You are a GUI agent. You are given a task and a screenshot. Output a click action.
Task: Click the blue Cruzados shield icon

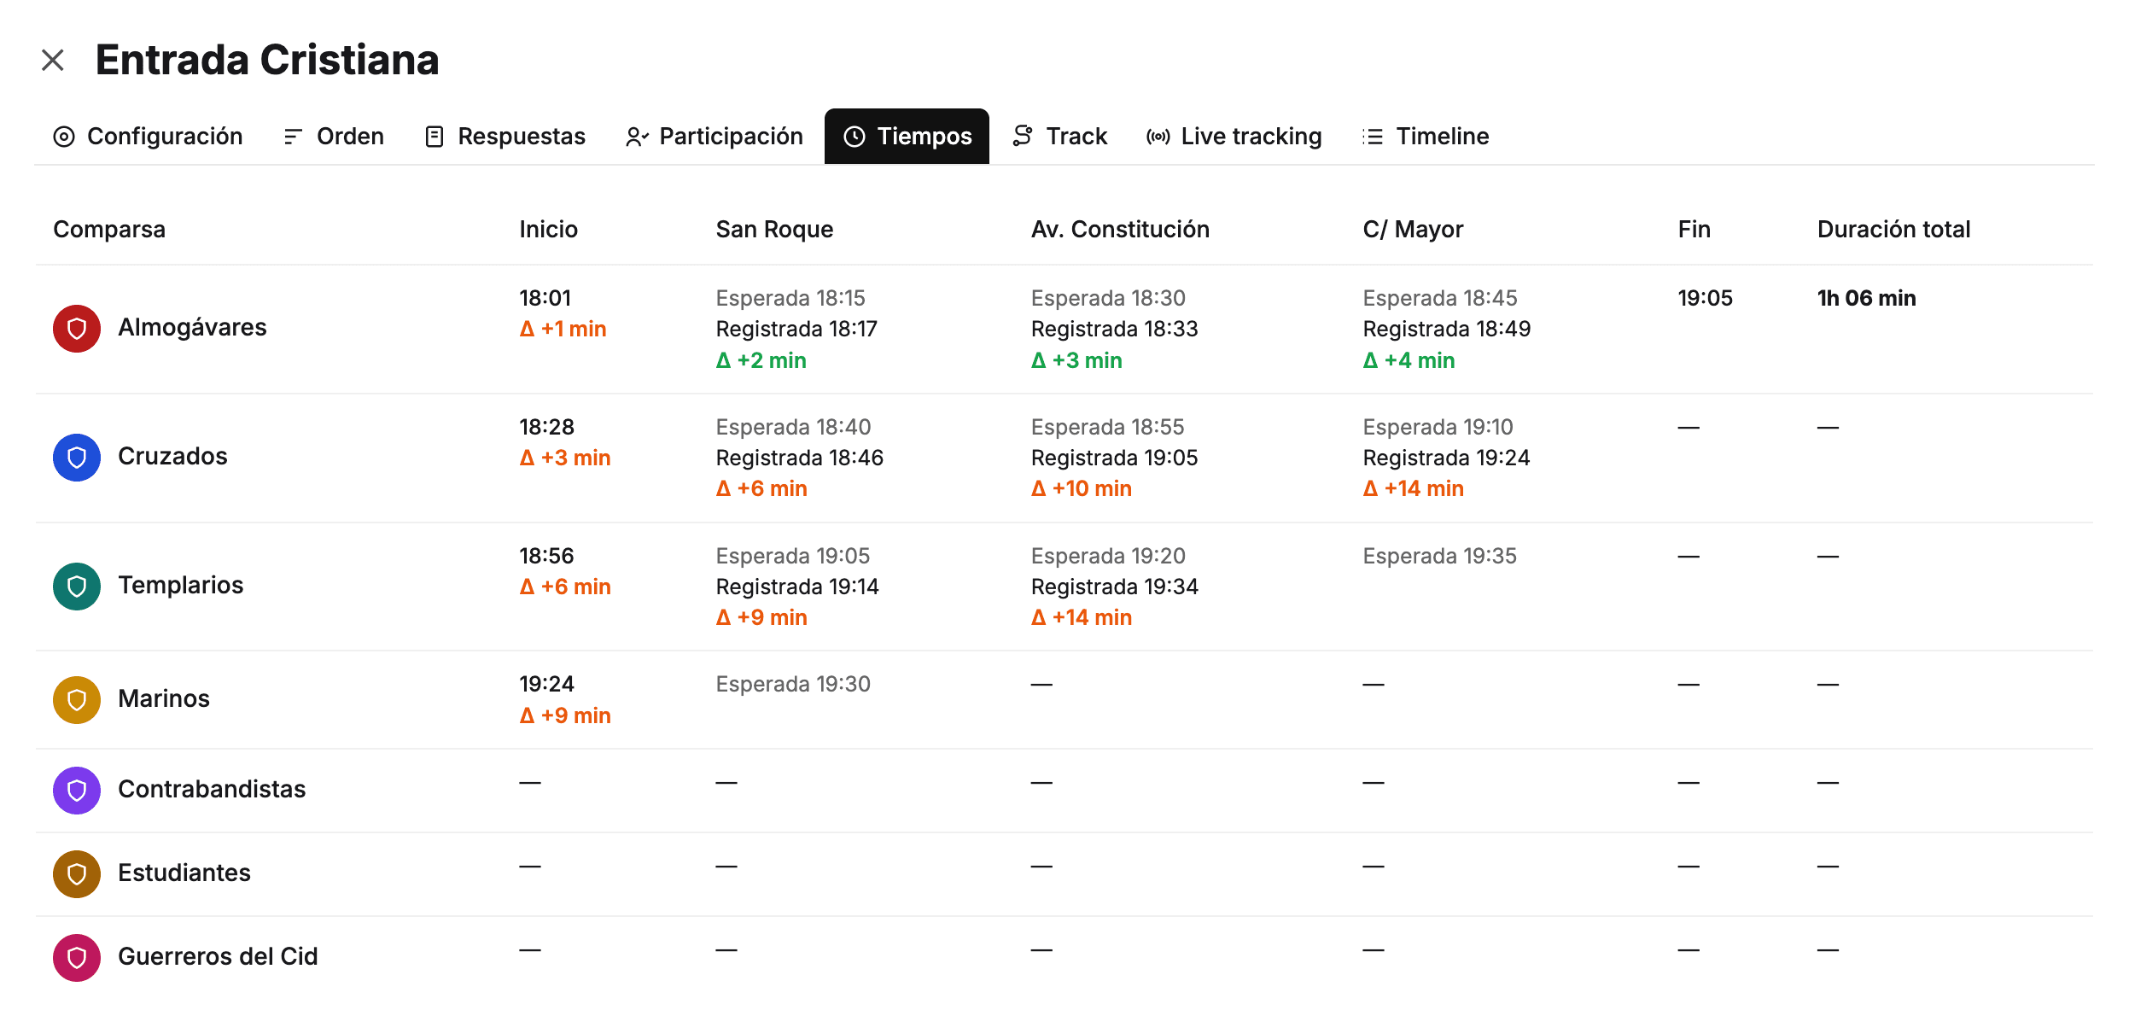point(77,458)
